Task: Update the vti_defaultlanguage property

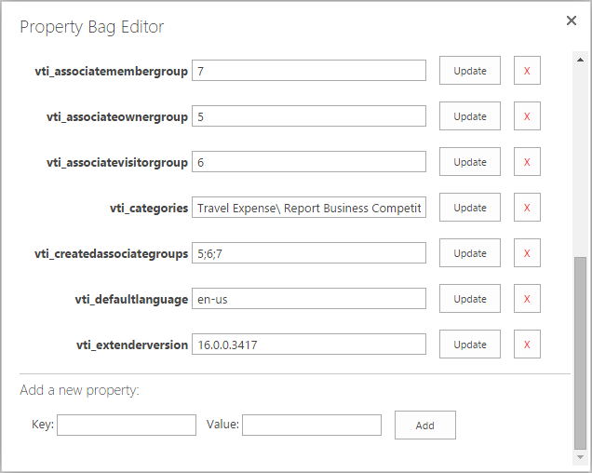Action: pos(470,299)
